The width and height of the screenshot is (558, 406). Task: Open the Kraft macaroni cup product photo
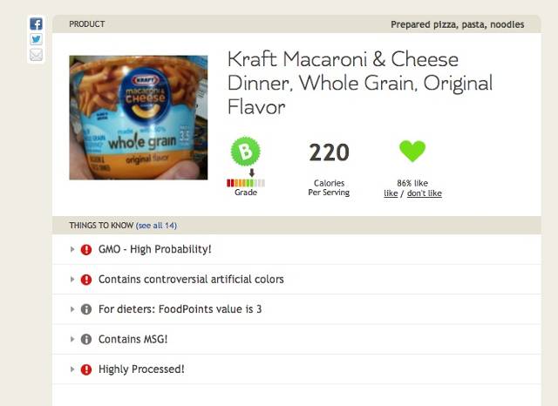coord(139,118)
